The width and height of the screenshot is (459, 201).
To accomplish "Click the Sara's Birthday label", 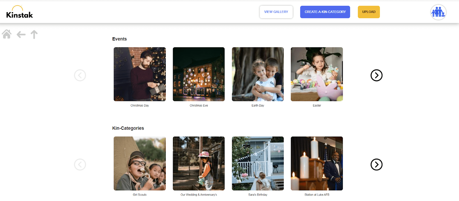I will point(258,195).
